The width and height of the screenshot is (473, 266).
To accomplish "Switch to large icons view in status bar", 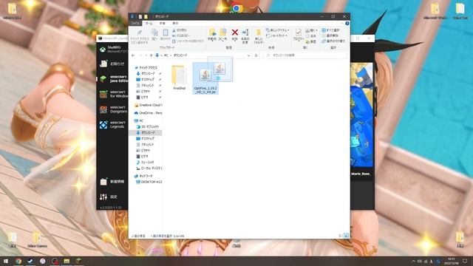I will tap(346, 236).
